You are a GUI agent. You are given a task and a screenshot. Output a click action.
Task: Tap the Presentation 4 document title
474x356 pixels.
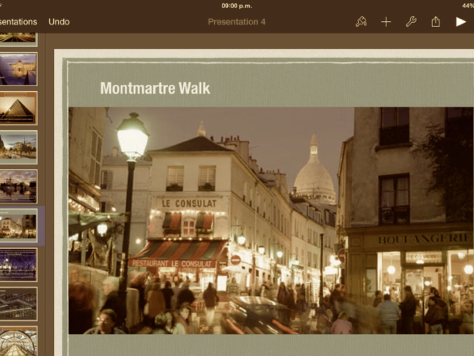(237, 22)
